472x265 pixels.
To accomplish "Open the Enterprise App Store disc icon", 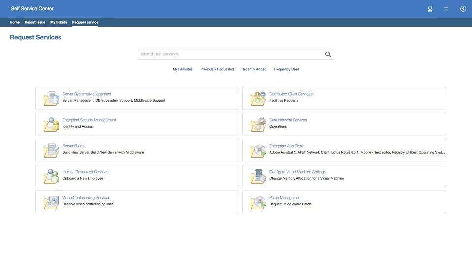I will coord(258,150).
